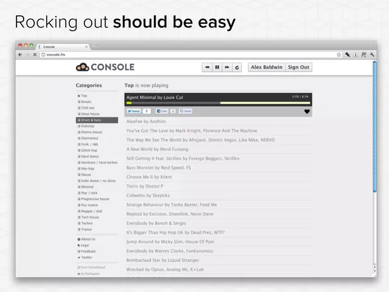Pause the currently playing song
The width and height of the screenshot is (389, 292).
tap(217, 68)
